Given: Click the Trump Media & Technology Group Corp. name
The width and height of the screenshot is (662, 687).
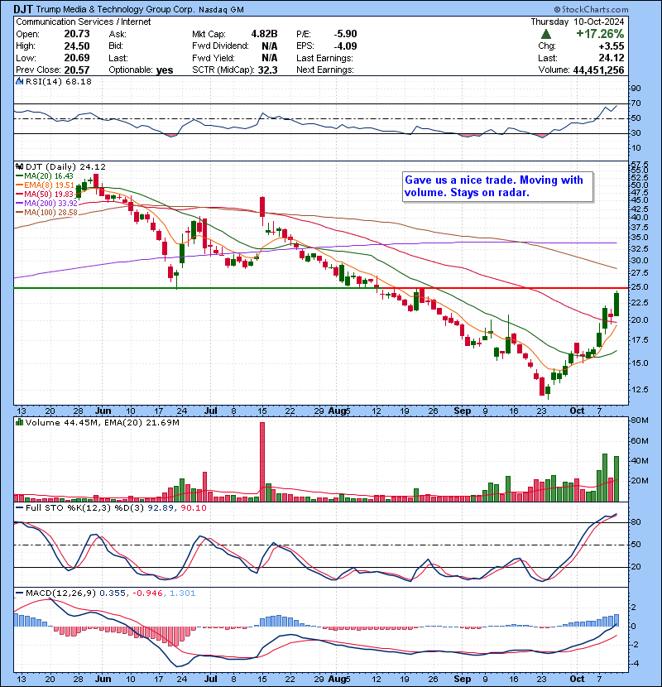Looking at the screenshot, I should click(115, 9).
